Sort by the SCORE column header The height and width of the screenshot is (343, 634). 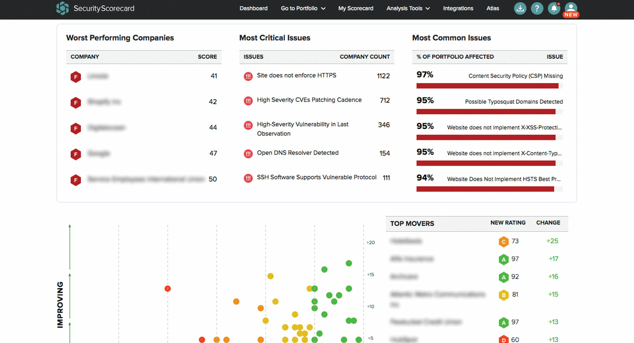click(207, 57)
